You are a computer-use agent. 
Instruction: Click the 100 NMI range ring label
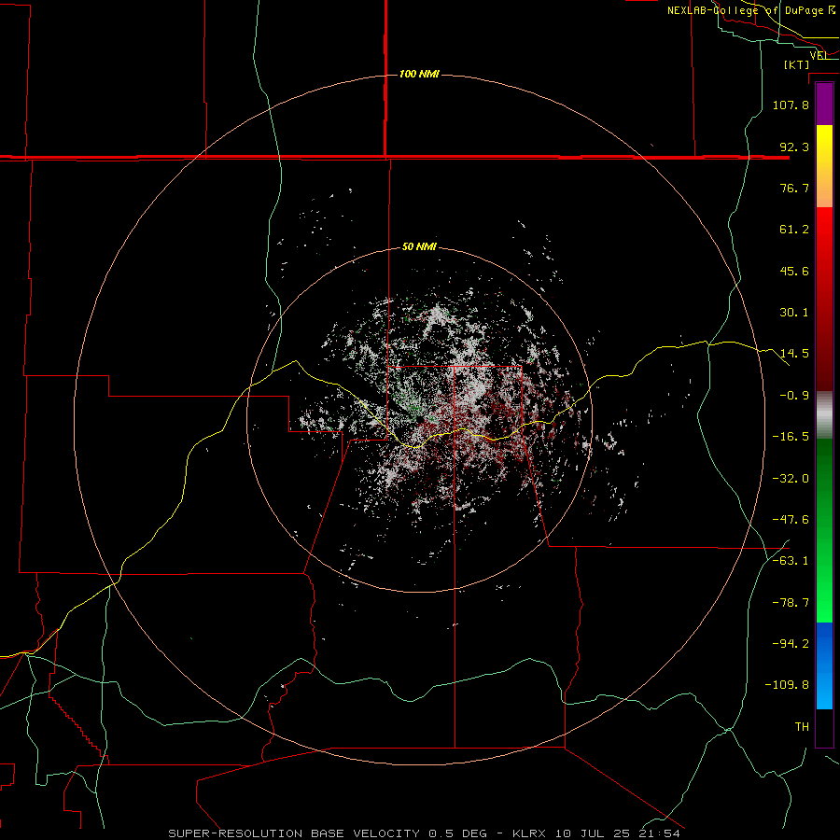[x=419, y=74]
